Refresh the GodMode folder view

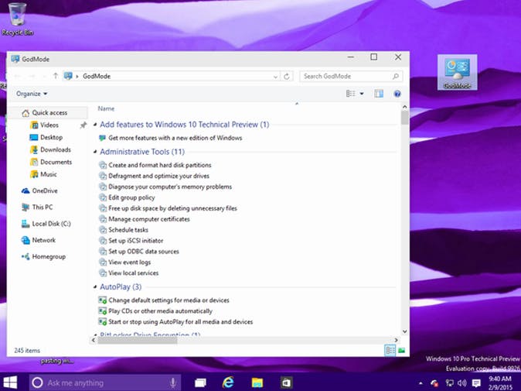coord(287,76)
